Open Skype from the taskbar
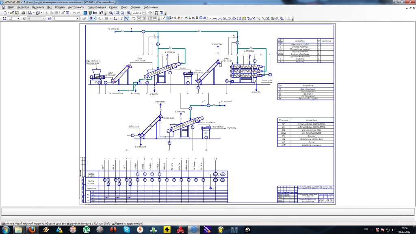 coord(127,230)
